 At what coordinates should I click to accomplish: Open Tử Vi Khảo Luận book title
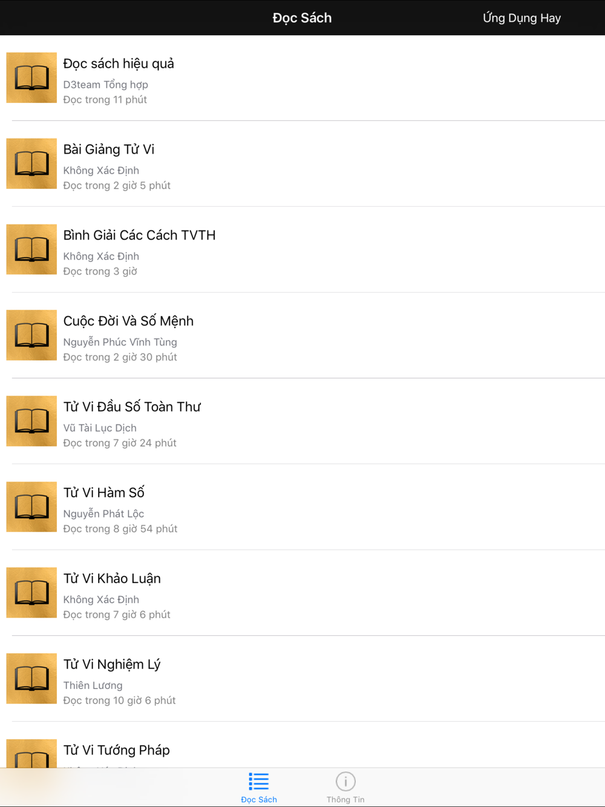point(112,579)
